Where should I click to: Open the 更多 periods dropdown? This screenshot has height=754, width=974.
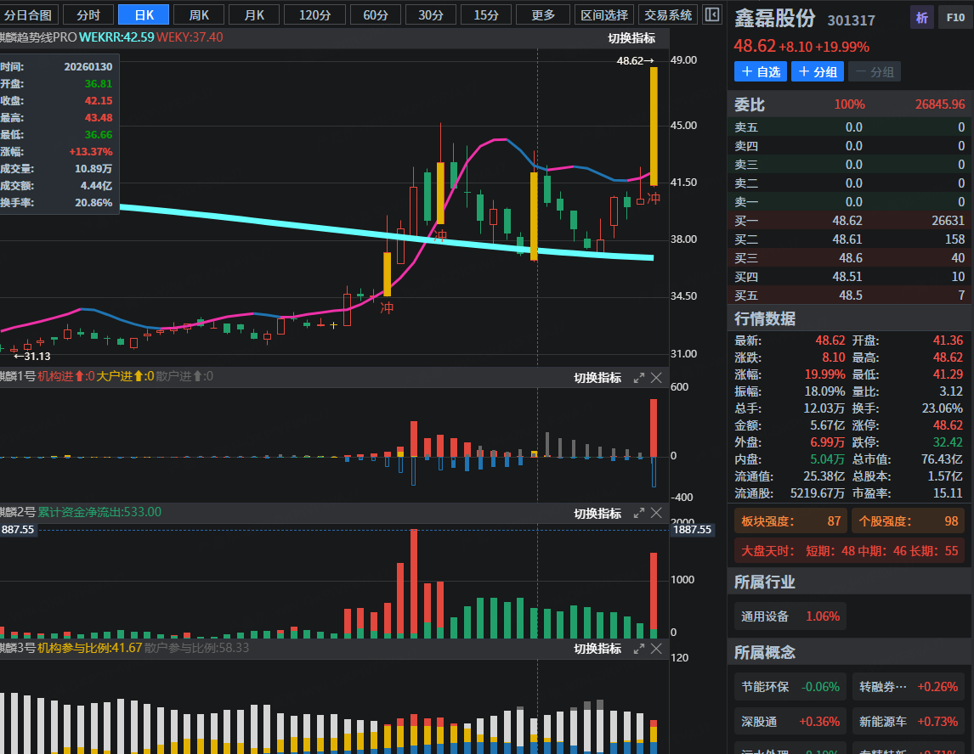pyautogui.click(x=543, y=14)
